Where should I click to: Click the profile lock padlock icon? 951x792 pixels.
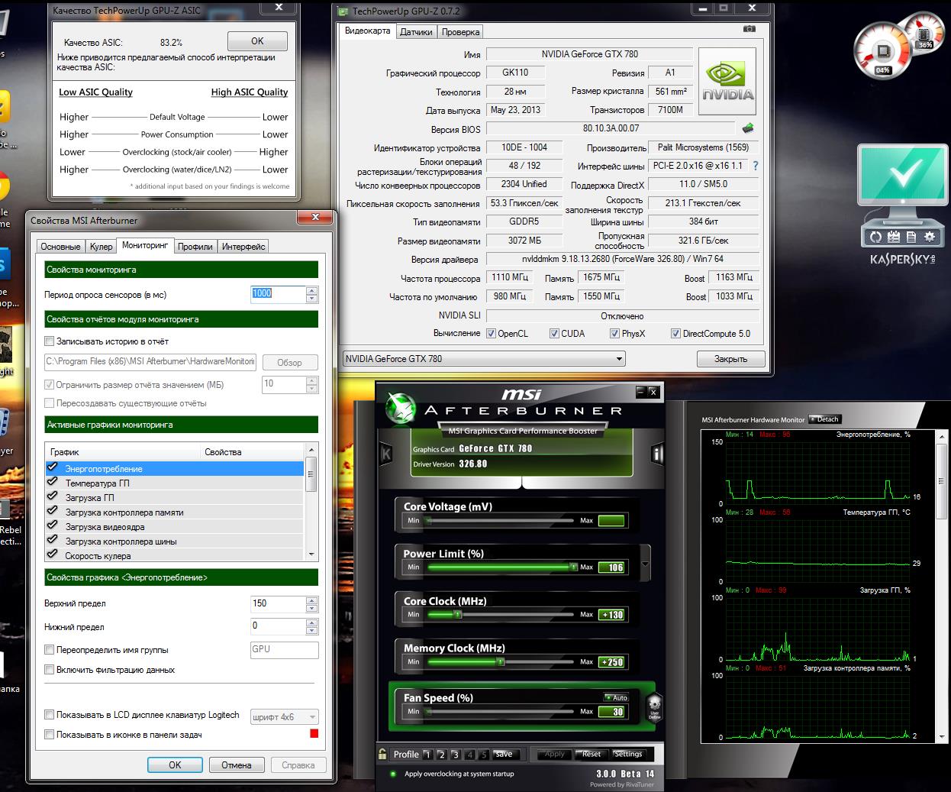coord(382,754)
